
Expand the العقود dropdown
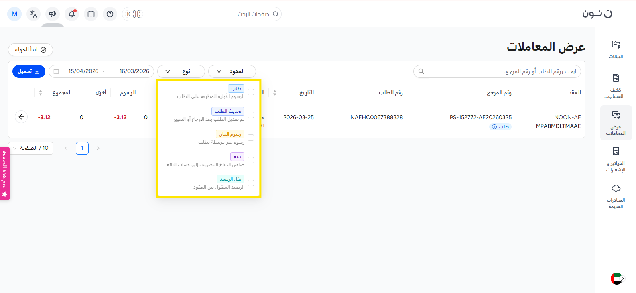click(x=232, y=71)
